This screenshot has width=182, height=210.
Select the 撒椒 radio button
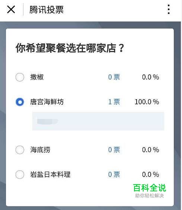tap(20, 77)
